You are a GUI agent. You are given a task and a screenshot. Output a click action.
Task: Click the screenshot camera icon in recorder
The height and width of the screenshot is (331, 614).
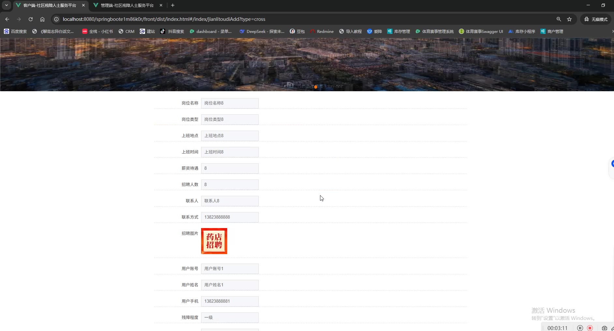click(x=604, y=328)
